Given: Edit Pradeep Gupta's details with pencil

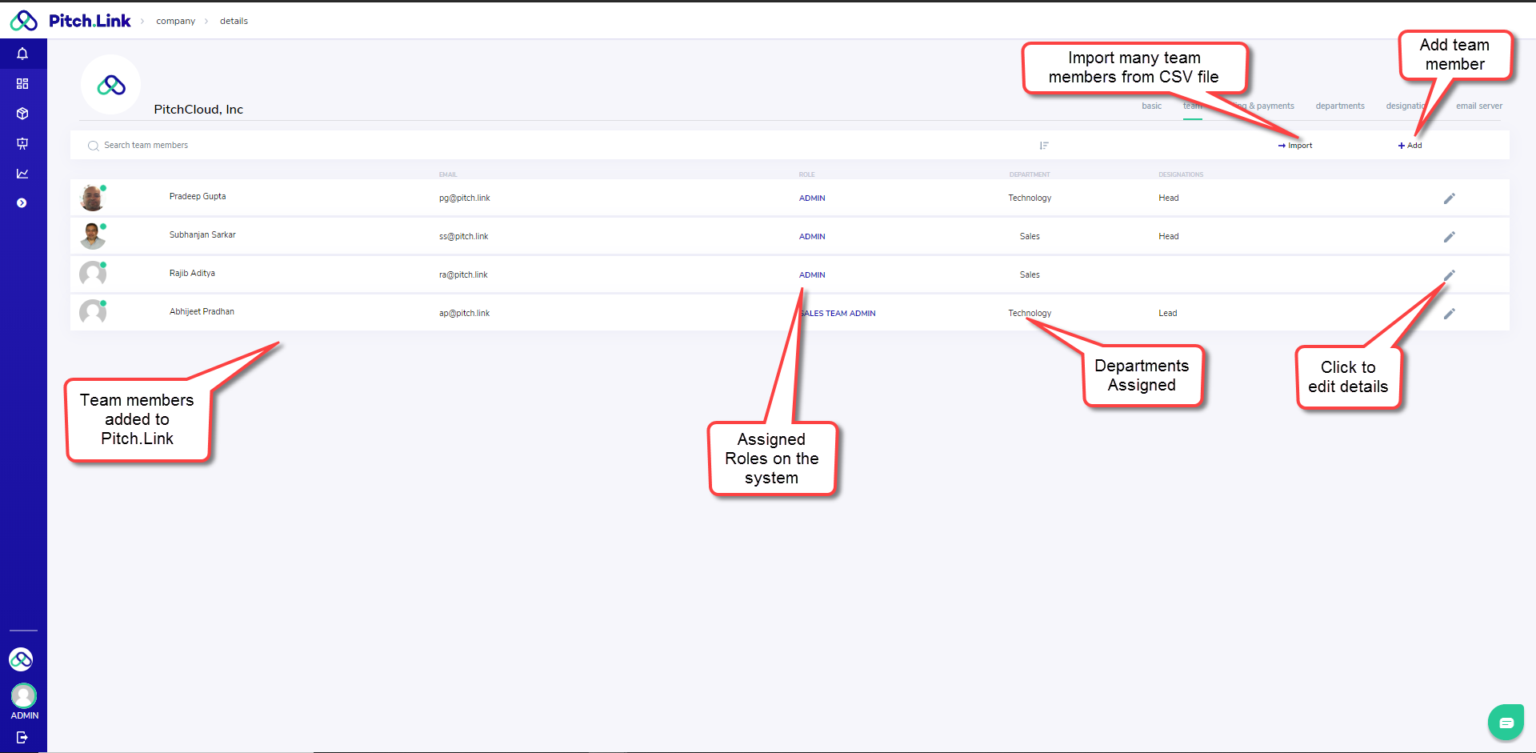Looking at the screenshot, I should tap(1449, 198).
